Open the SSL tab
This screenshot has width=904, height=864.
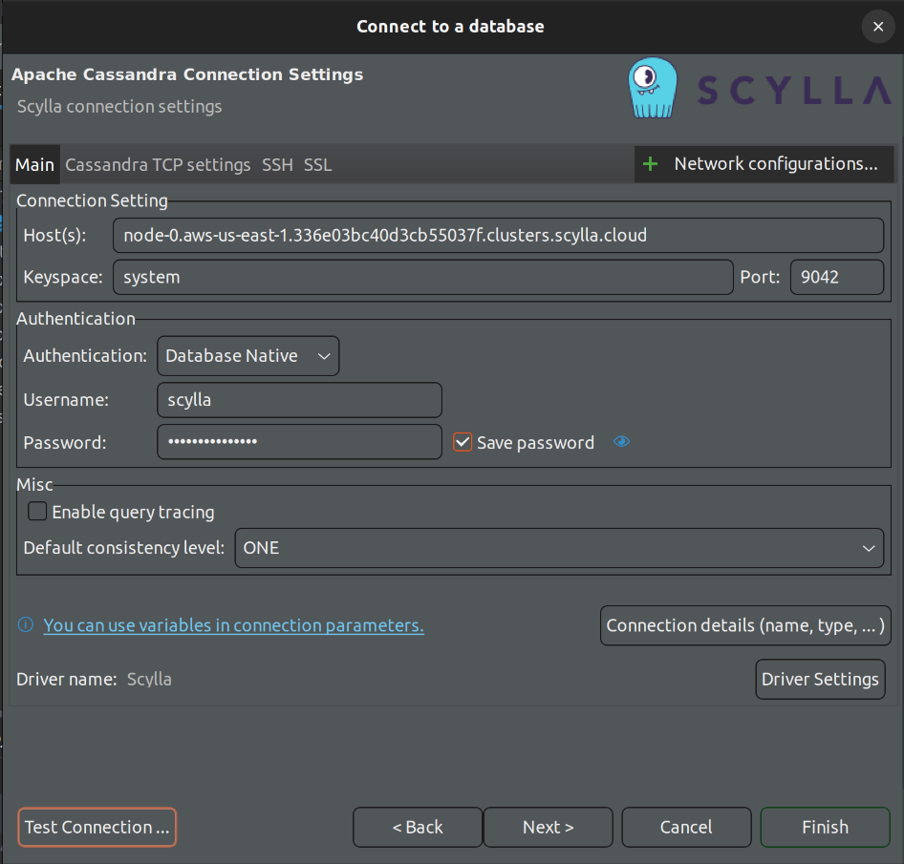(x=317, y=165)
